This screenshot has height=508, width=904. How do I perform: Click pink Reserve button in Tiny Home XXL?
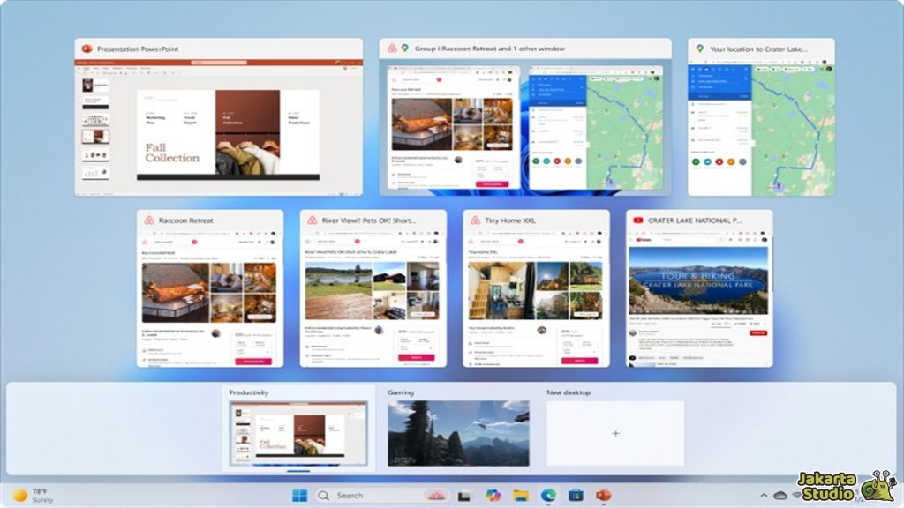(579, 361)
